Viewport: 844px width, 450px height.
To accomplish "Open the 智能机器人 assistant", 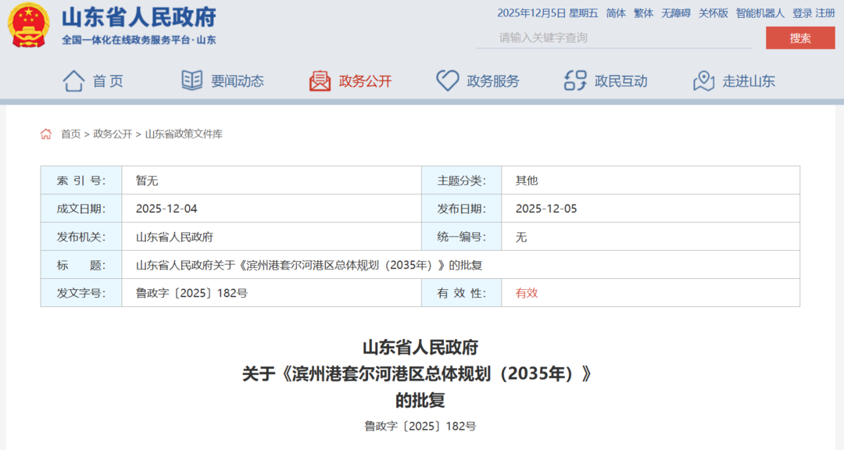I will [760, 13].
